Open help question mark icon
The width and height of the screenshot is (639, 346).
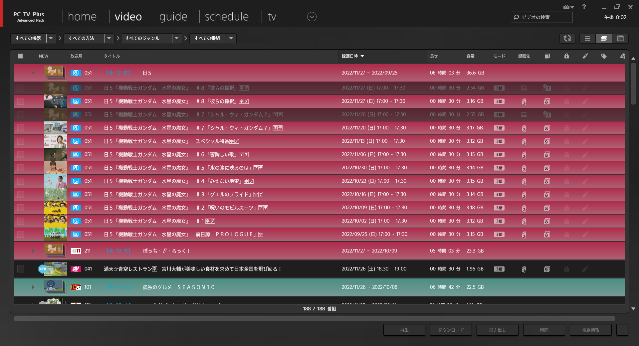pos(584,7)
